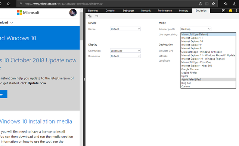The image size is (239, 146).
Task: Open the Device dropdown
Action: click(x=125, y=29)
